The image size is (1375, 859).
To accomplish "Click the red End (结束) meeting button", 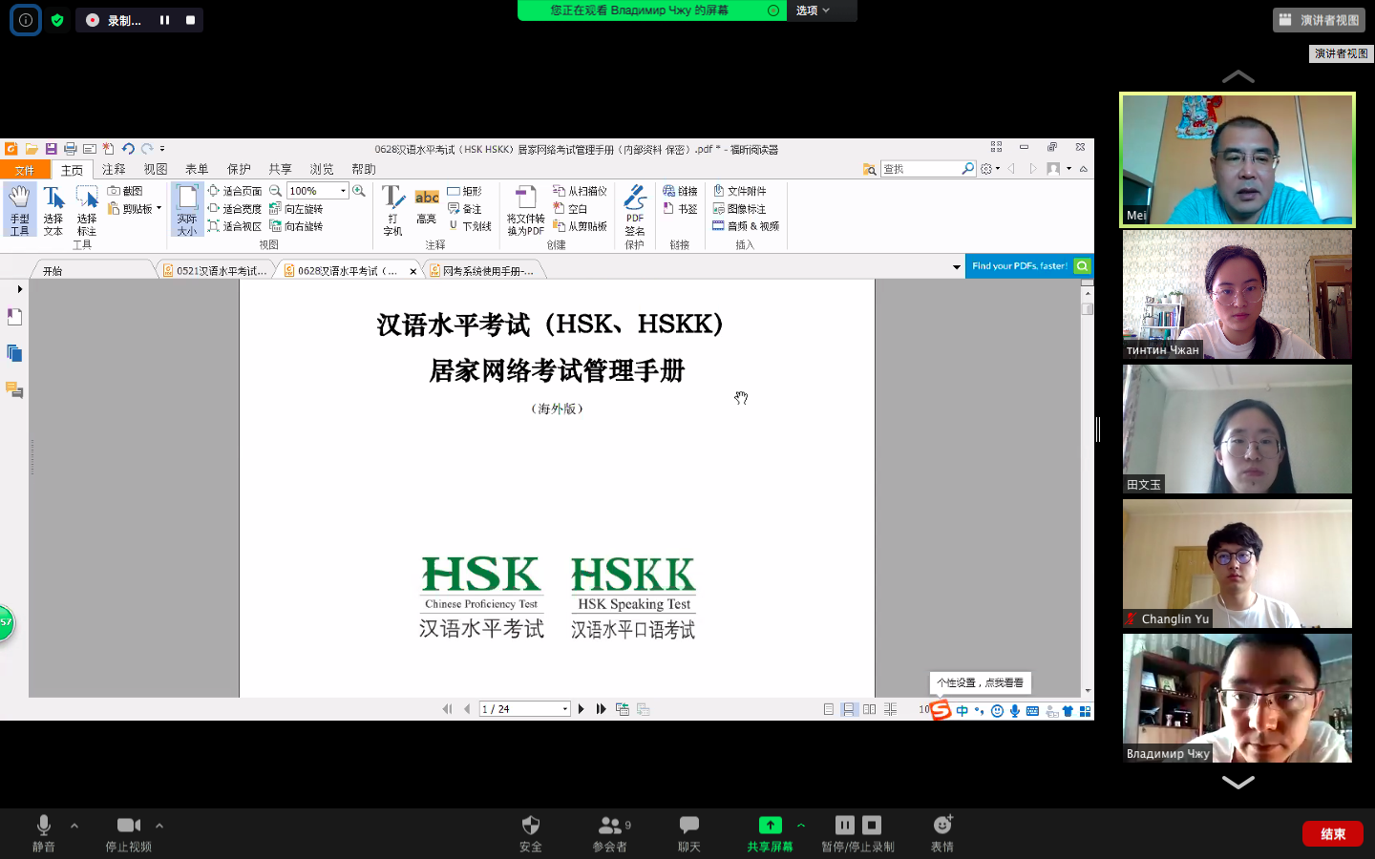I will [1333, 834].
